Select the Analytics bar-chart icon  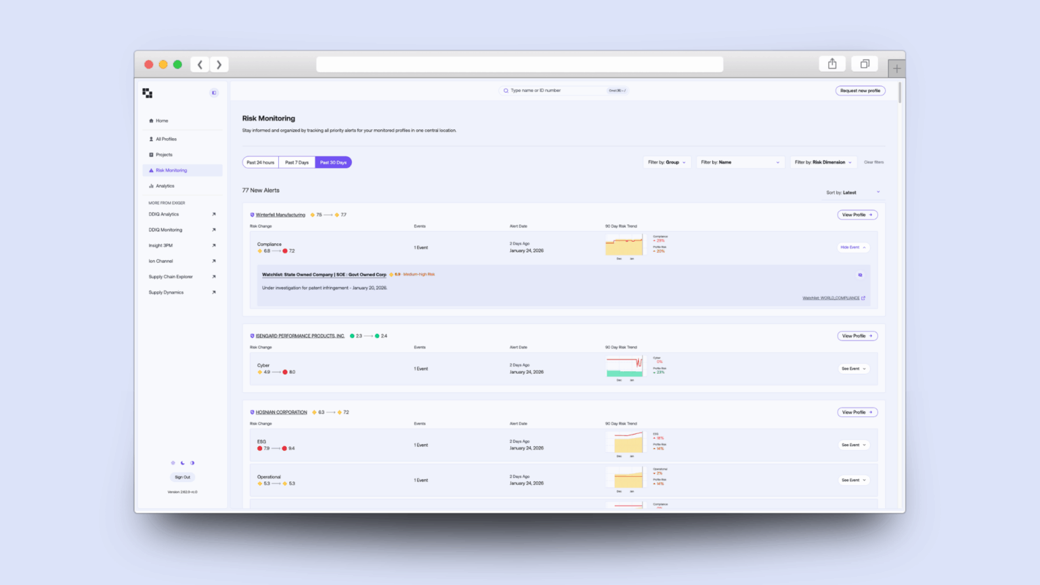pyautogui.click(x=150, y=186)
